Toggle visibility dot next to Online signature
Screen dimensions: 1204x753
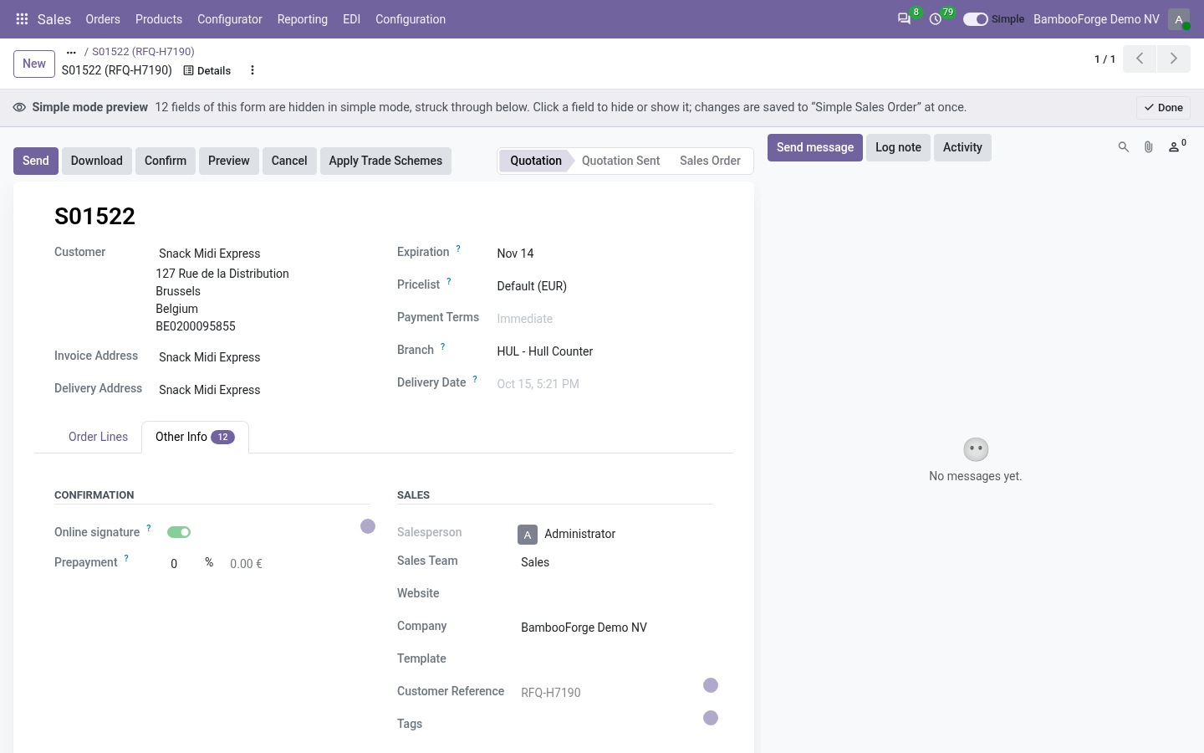(368, 526)
